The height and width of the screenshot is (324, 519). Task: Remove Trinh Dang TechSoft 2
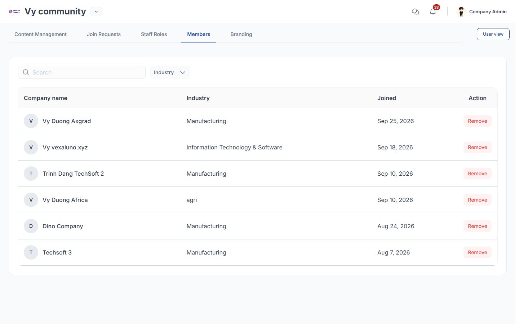tap(477, 174)
